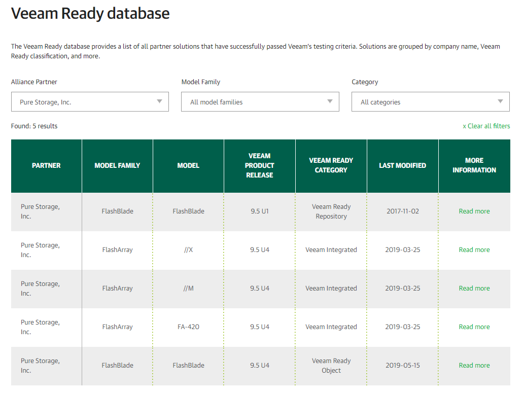Click the Alliance Partner label
The width and height of the screenshot is (524, 394).
tap(34, 82)
